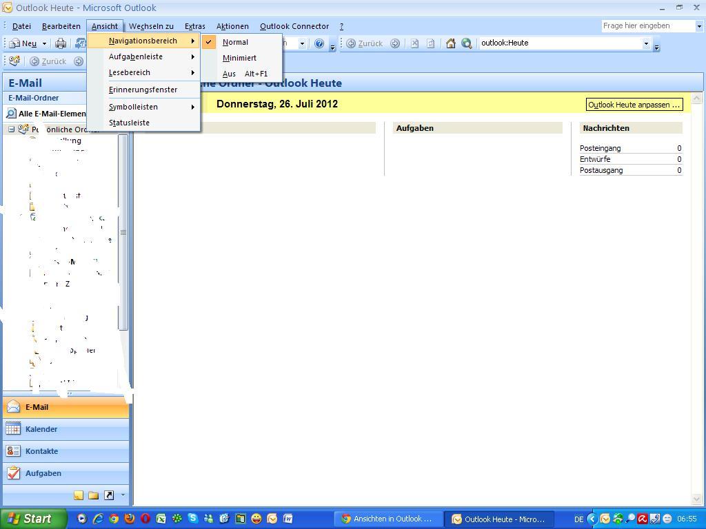Open the Erinnerungsfenster from the Ansicht menu
The width and height of the screenshot is (706, 529).
click(143, 90)
